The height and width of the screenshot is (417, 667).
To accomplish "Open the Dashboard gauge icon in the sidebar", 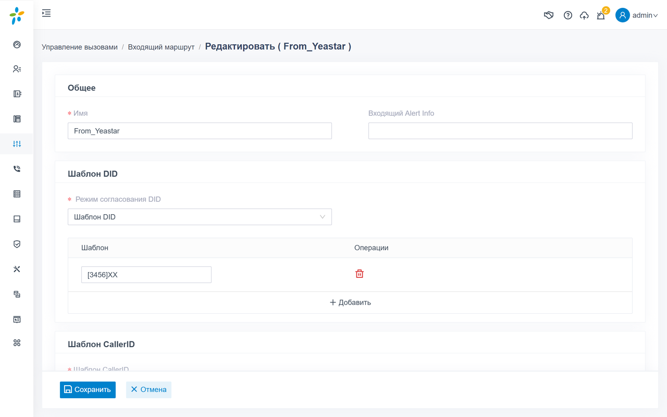I will [x=17, y=44].
